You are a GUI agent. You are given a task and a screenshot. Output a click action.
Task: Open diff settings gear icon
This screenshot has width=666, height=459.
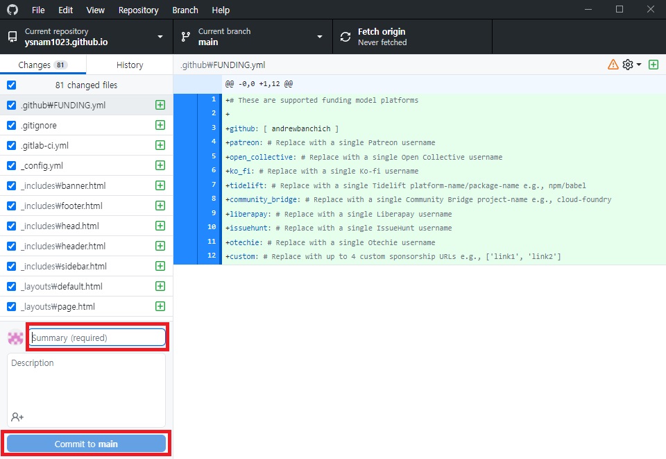coord(628,65)
